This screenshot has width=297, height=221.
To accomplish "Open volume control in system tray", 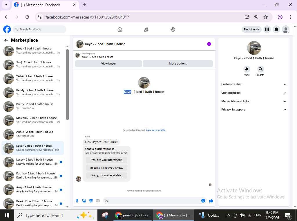I will [x=242, y=215].
